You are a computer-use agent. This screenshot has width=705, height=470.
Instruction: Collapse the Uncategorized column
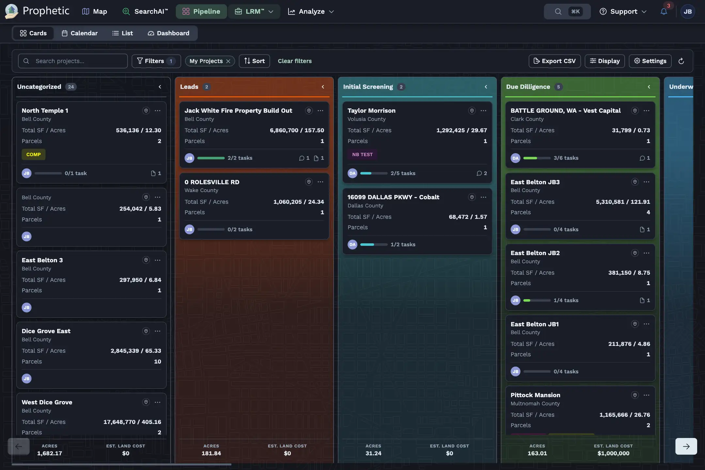point(160,87)
